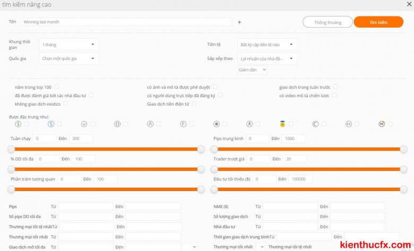Screen dimensions: 414x251
Task: Click the checkmark circle badge icon
Action: tap(84, 124)
